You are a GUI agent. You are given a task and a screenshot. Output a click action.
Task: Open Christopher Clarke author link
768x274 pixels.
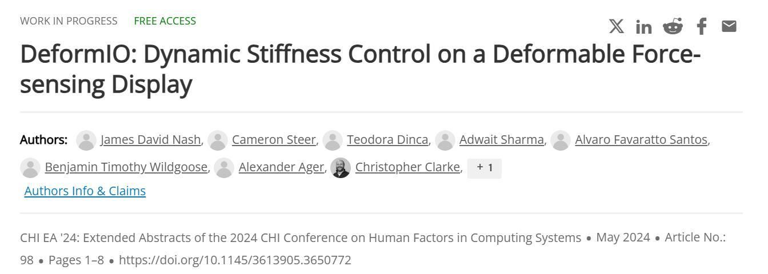tap(408, 167)
